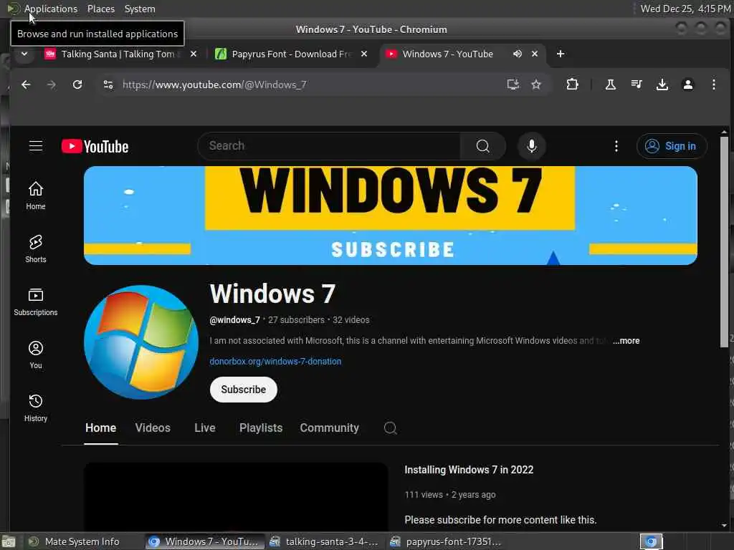Viewport: 734px width, 550px height.
Task: Open the channel Community tab
Action: 329,428
